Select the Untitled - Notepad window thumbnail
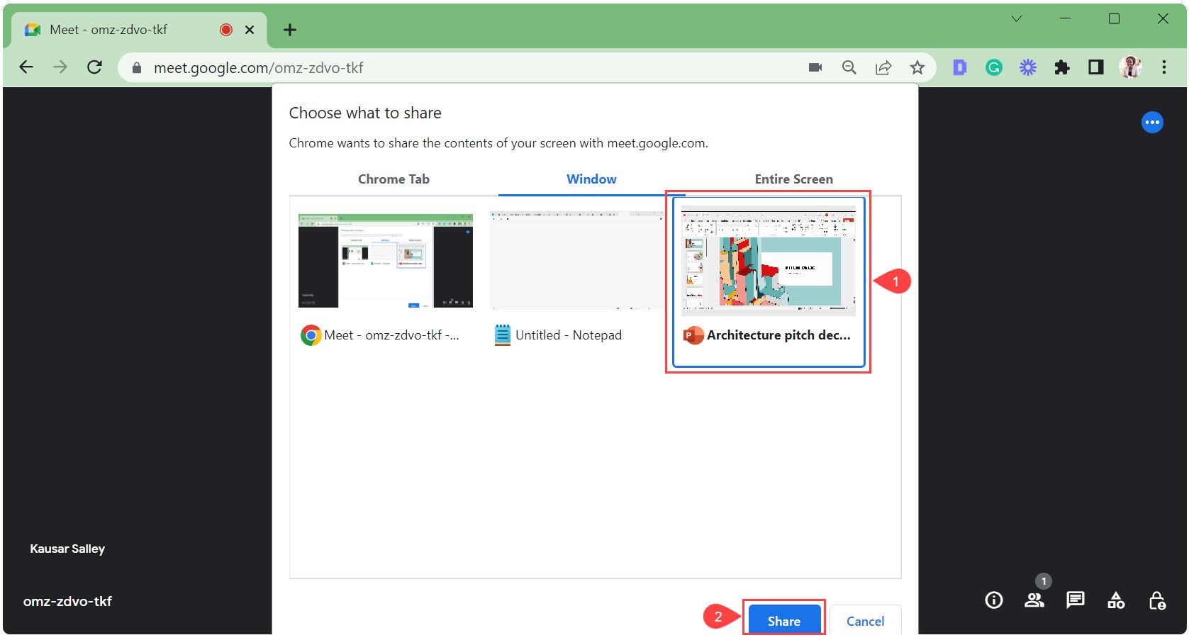Screen dimensions: 1189x640 pos(578,260)
